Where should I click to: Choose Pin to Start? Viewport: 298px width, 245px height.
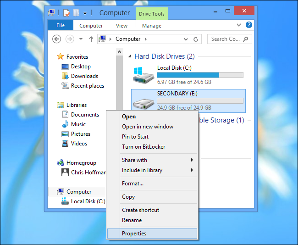pyautogui.click(x=152, y=137)
